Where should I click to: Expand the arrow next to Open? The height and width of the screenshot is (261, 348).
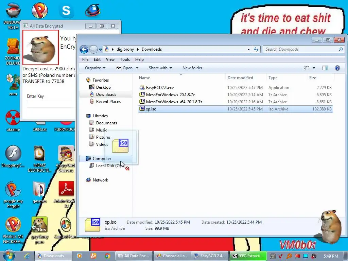pos(137,68)
